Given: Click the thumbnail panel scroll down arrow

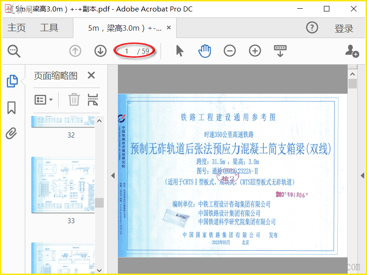Looking at the screenshot, I should [99, 270].
